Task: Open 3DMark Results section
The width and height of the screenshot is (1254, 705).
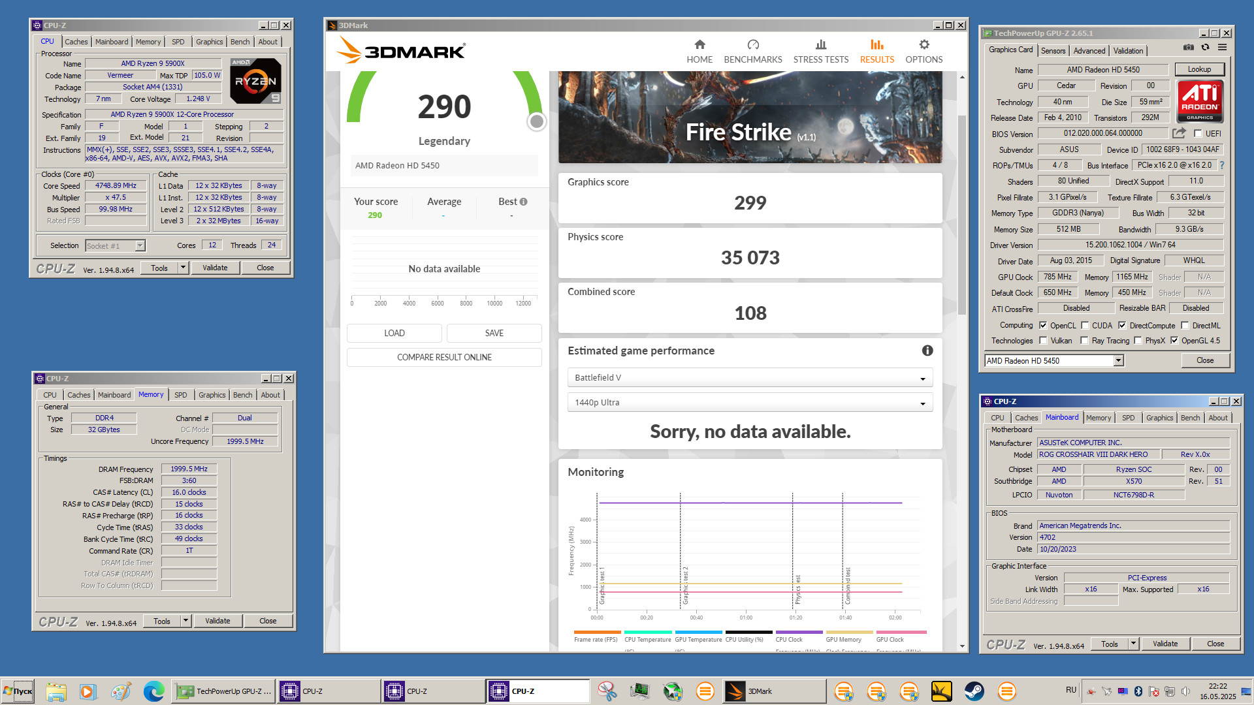Action: click(x=877, y=52)
